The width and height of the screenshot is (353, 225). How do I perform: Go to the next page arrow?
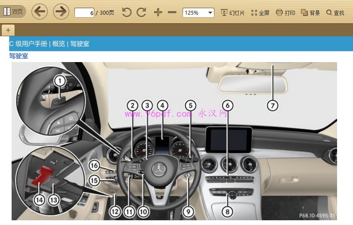61,12
